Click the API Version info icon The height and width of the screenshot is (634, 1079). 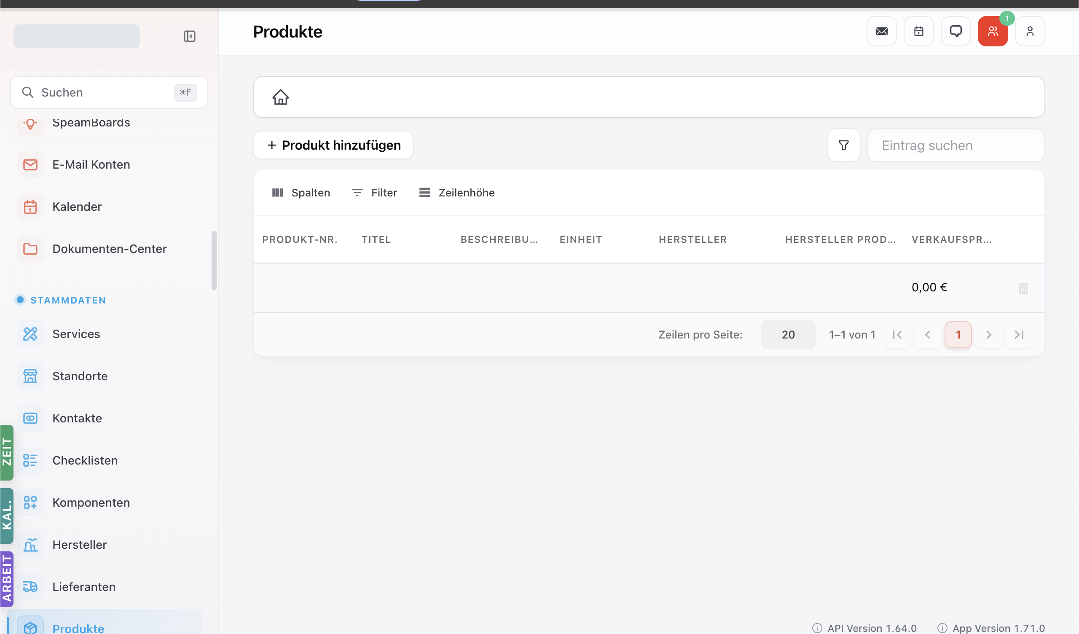(817, 628)
